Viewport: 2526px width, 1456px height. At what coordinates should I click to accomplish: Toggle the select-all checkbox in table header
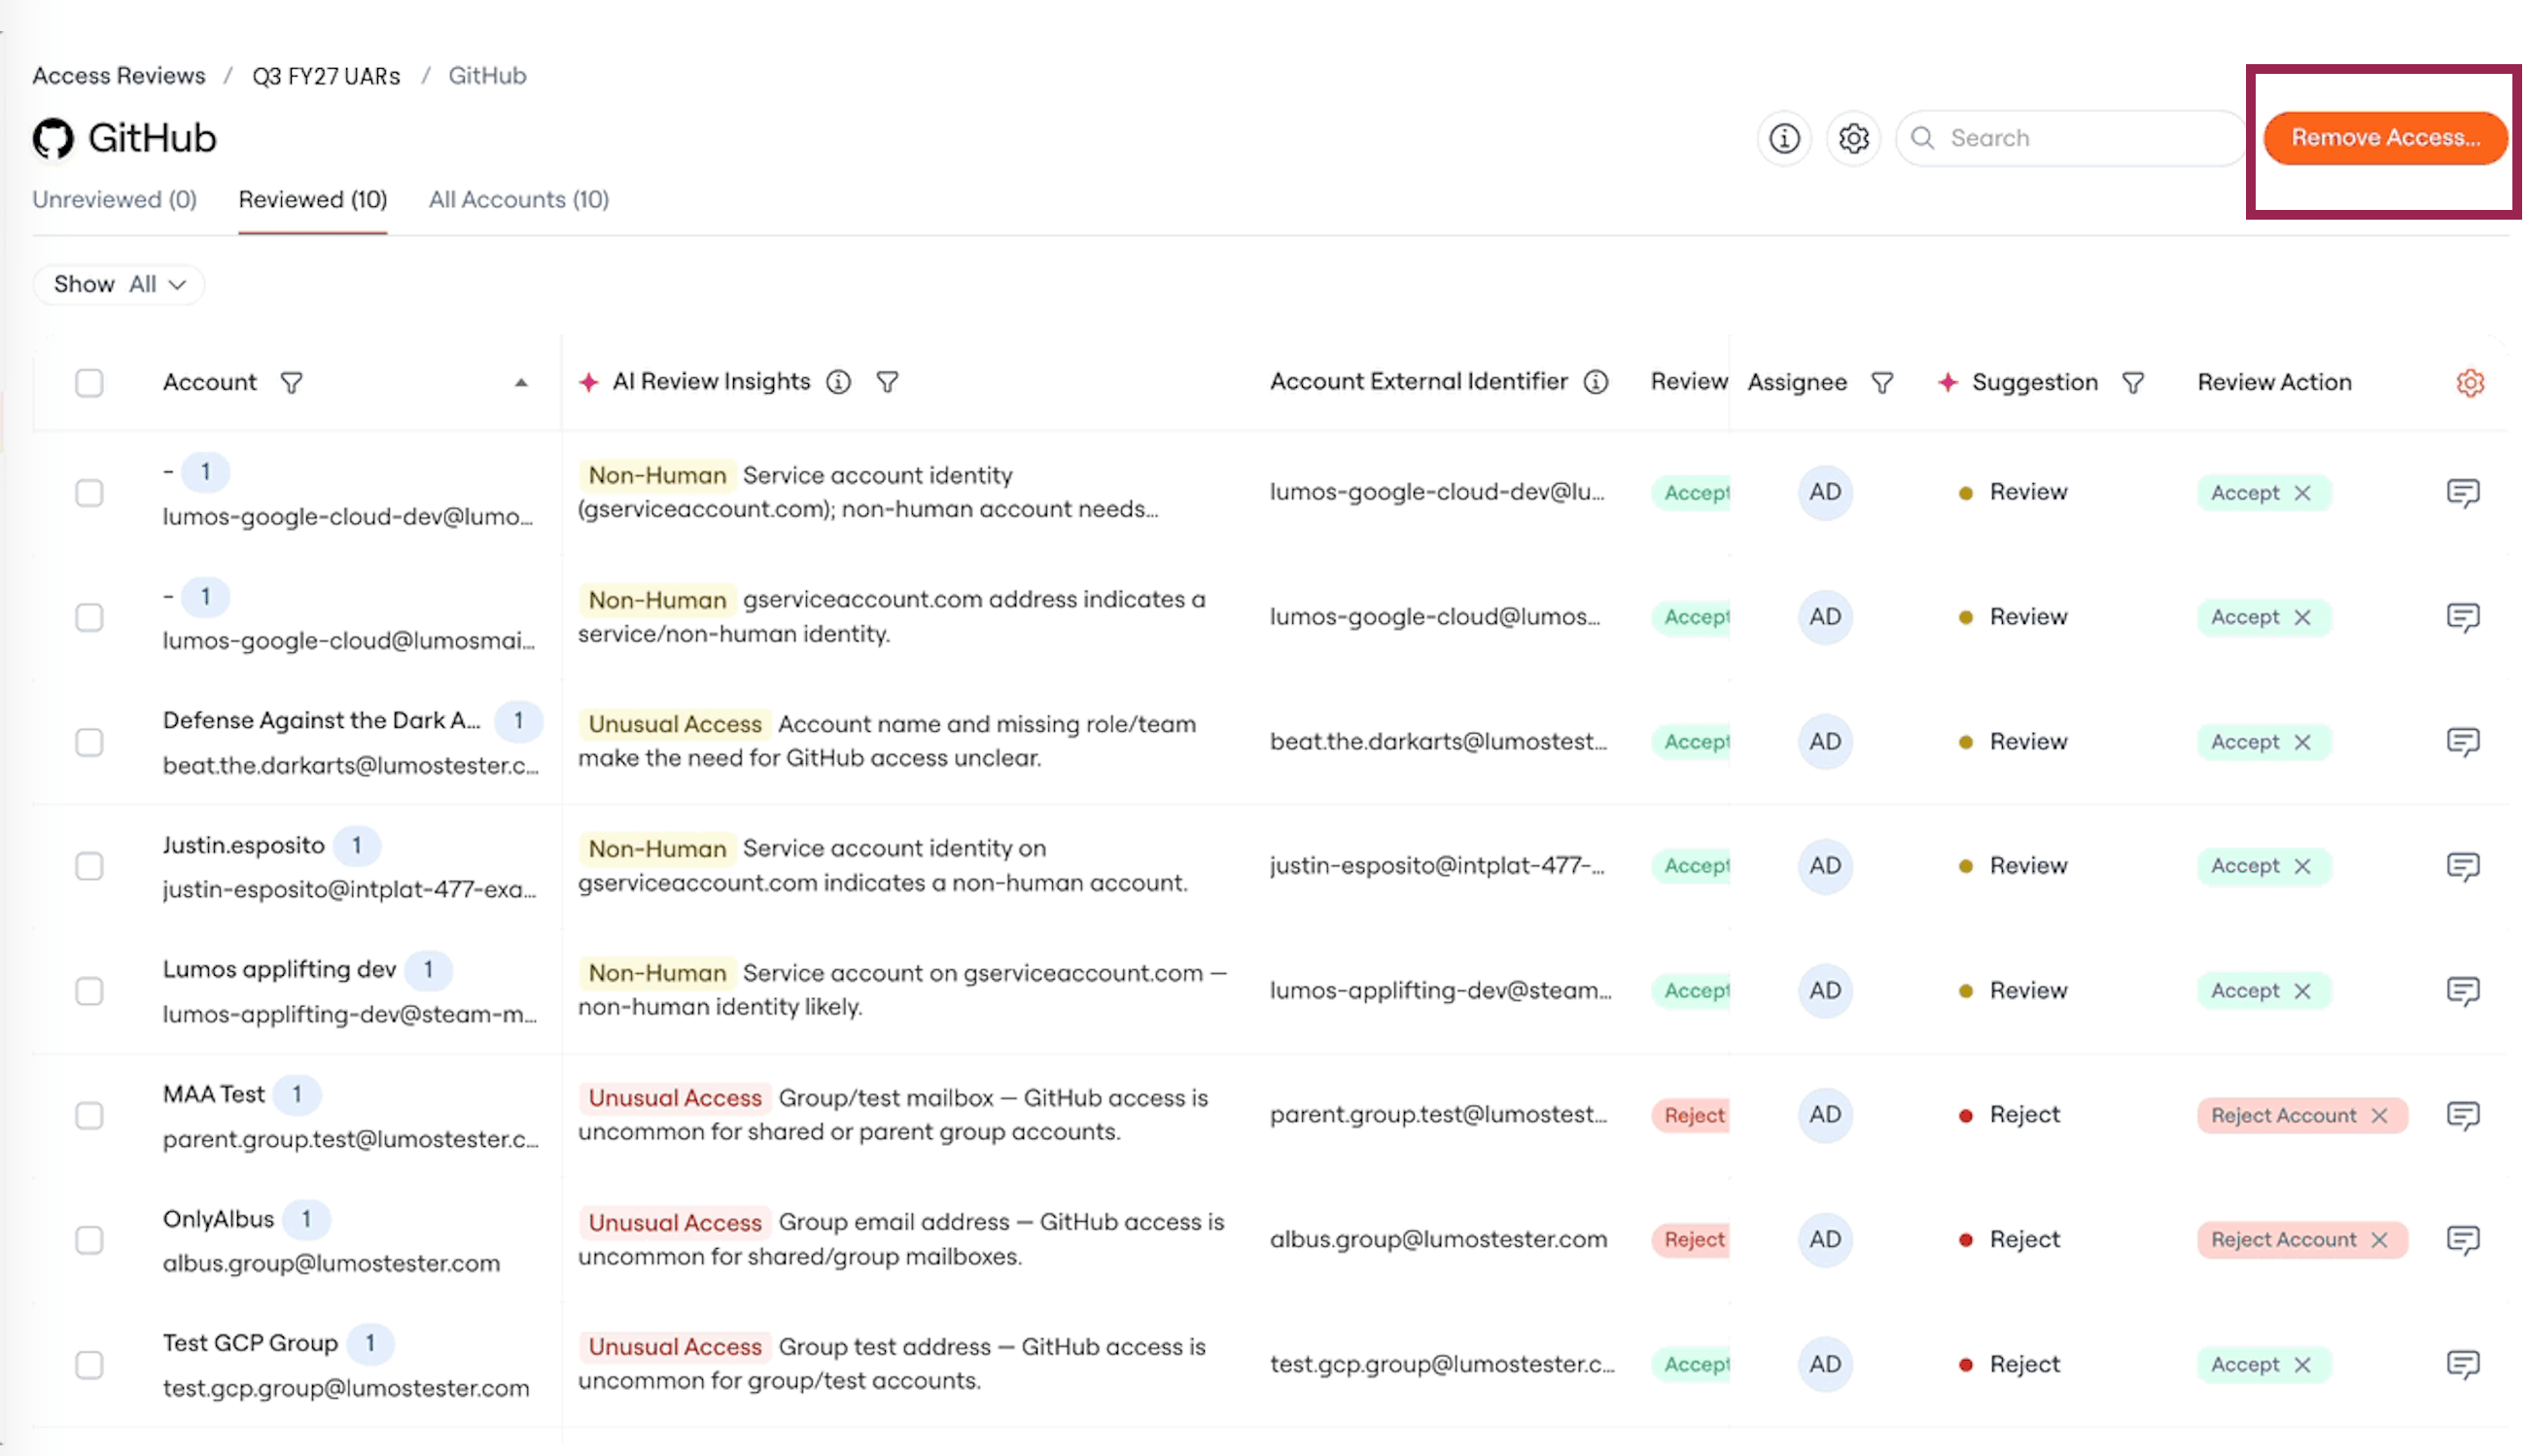(x=90, y=383)
